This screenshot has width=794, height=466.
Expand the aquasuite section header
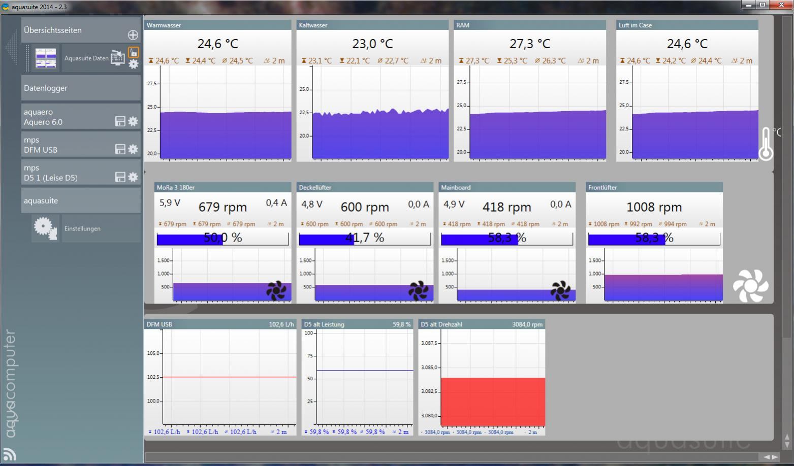81,201
